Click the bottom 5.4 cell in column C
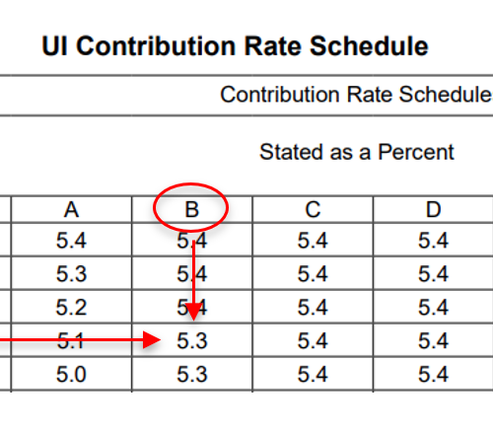Image resolution: width=493 pixels, height=432 pixels. coord(313,374)
